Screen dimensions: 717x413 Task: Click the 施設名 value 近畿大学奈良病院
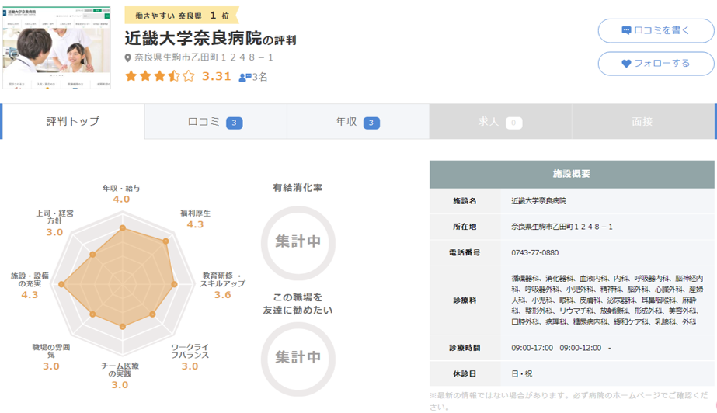[x=538, y=201]
